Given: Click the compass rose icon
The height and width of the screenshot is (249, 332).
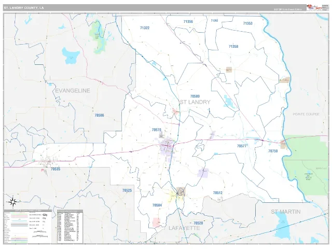Looking at the screenshot, I should [x=12, y=202].
